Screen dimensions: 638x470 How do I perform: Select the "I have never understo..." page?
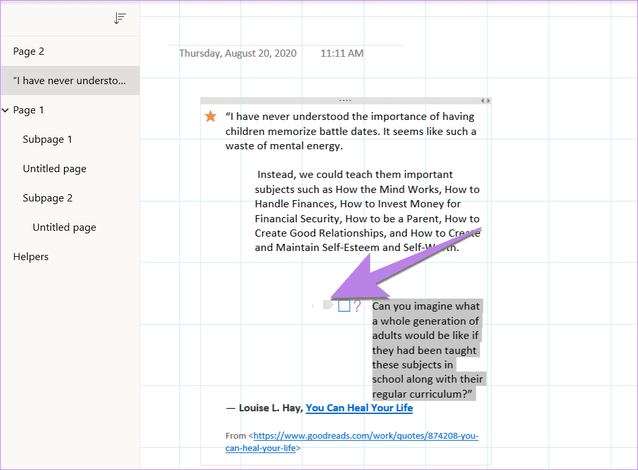70,80
